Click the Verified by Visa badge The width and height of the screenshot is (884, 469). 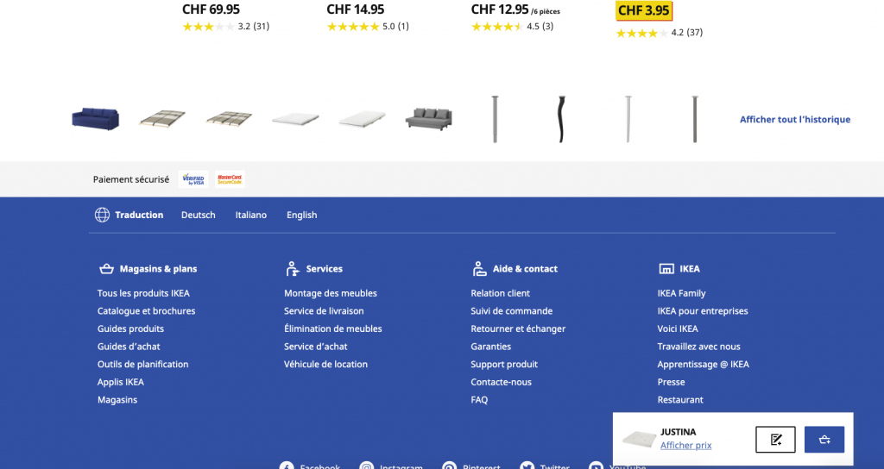(x=193, y=179)
